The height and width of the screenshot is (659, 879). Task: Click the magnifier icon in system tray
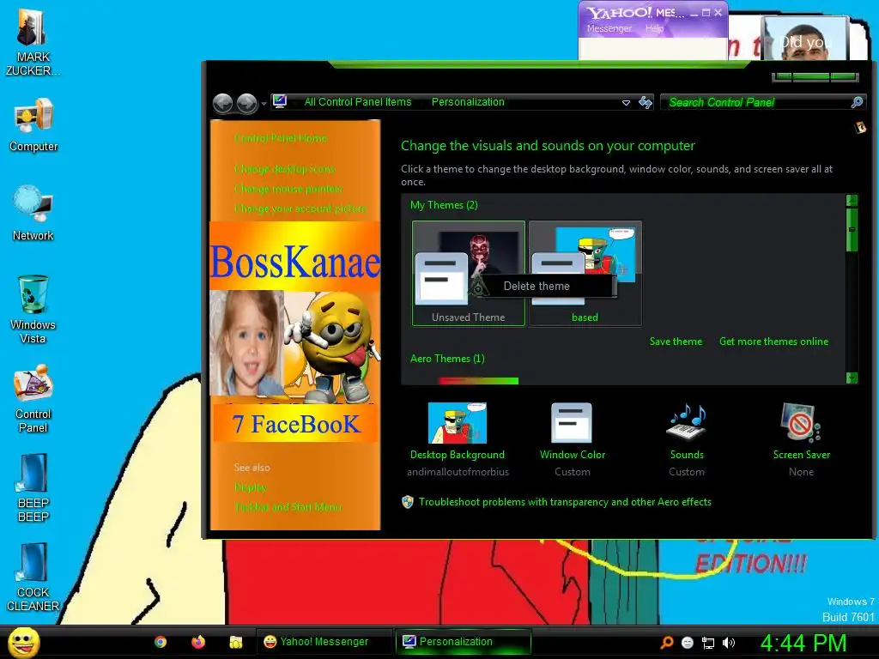coord(666,643)
